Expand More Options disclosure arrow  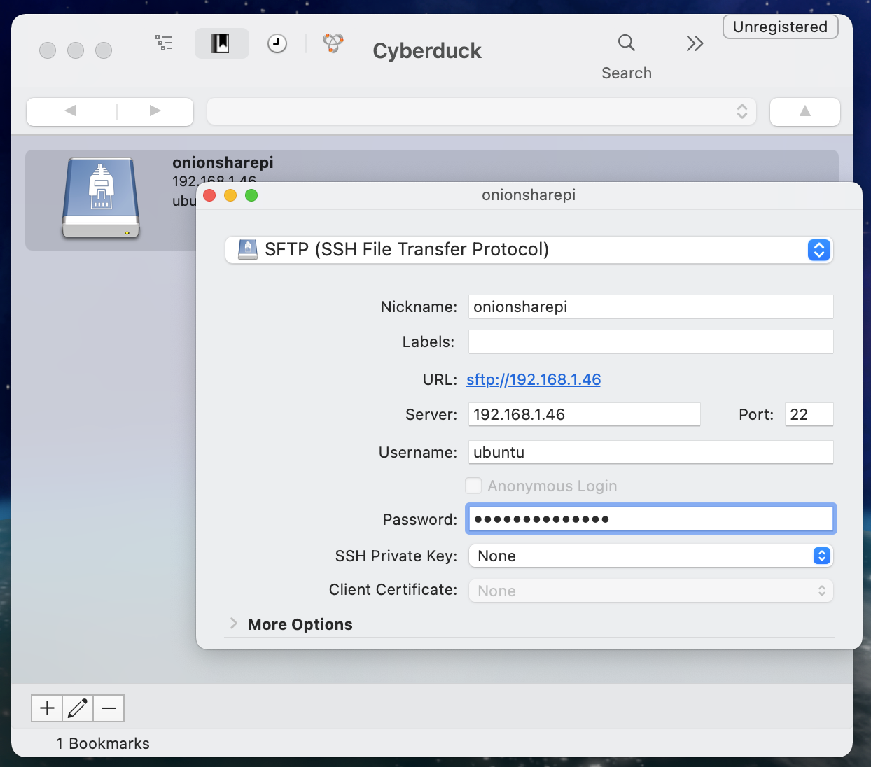[x=234, y=624]
